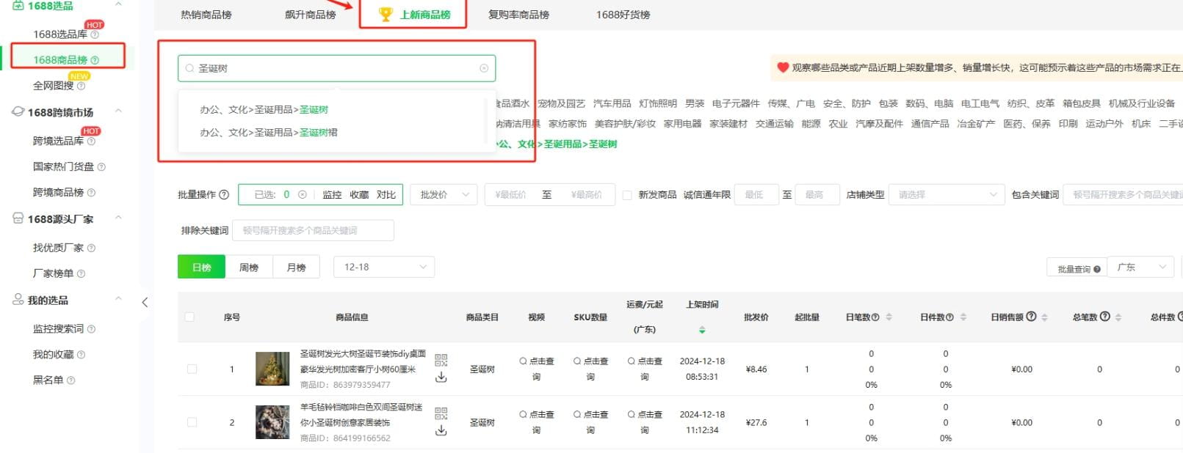
Task: Clear the 圣诞树 search field
Action: [x=484, y=68]
